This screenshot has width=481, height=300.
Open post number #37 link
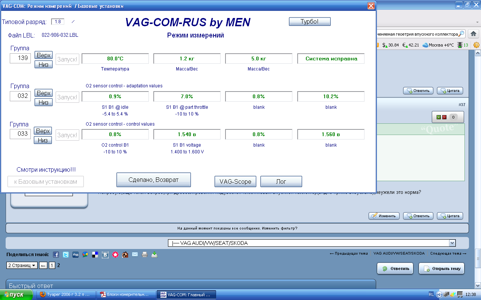(x=462, y=105)
